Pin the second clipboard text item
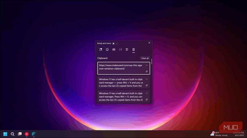The width and height of the screenshot is (247, 138). (x=147, y=86)
